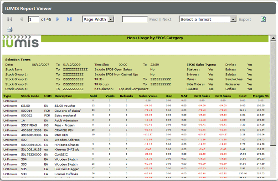Click the Description column header
The height and width of the screenshot is (181, 278).
tap(63, 96)
